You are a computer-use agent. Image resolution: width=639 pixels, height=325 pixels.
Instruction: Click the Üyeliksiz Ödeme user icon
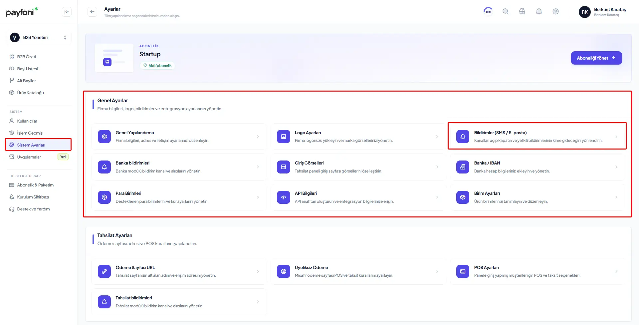(x=284, y=271)
